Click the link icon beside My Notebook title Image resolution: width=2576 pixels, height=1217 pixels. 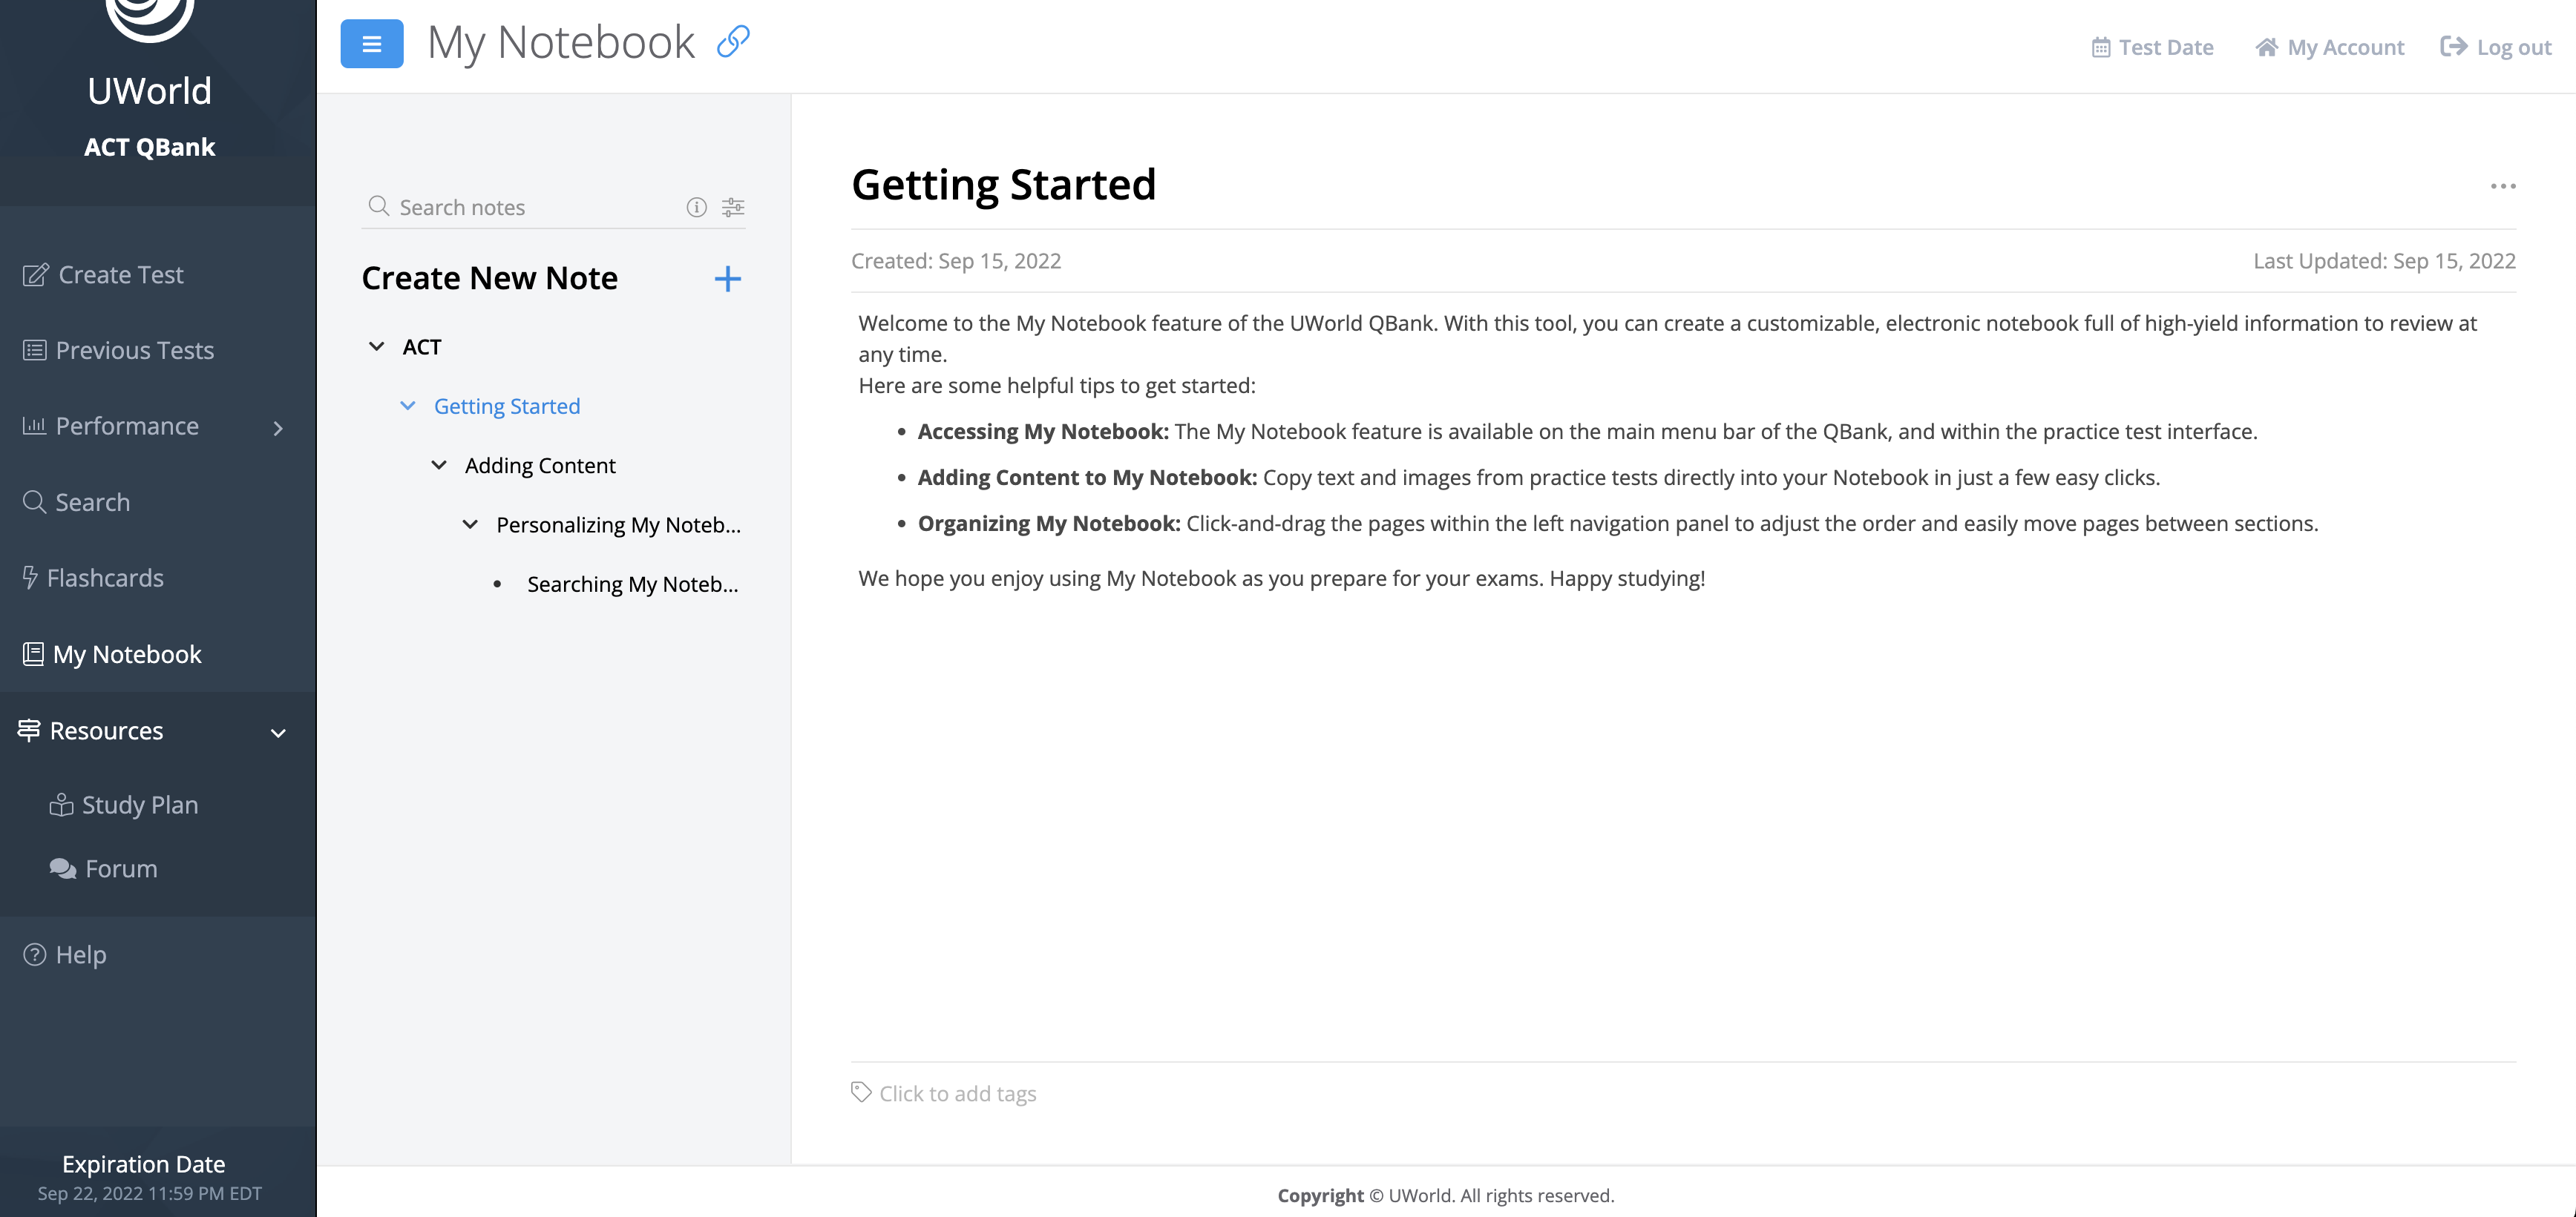[x=733, y=42]
